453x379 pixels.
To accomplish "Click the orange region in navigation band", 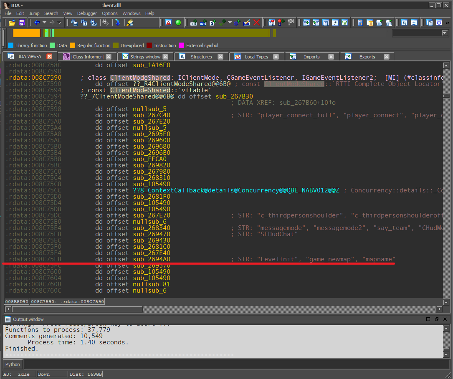I will pos(26,33).
